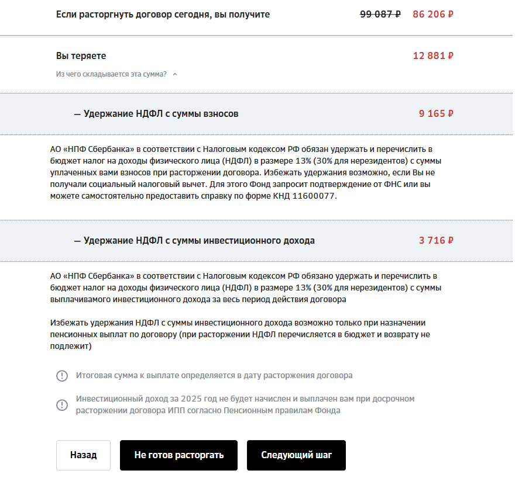Click the dash icon before "Удержание НДФЛ с суммы взносов"
Viewport: 522px width, 488px height.
point(77,115)
